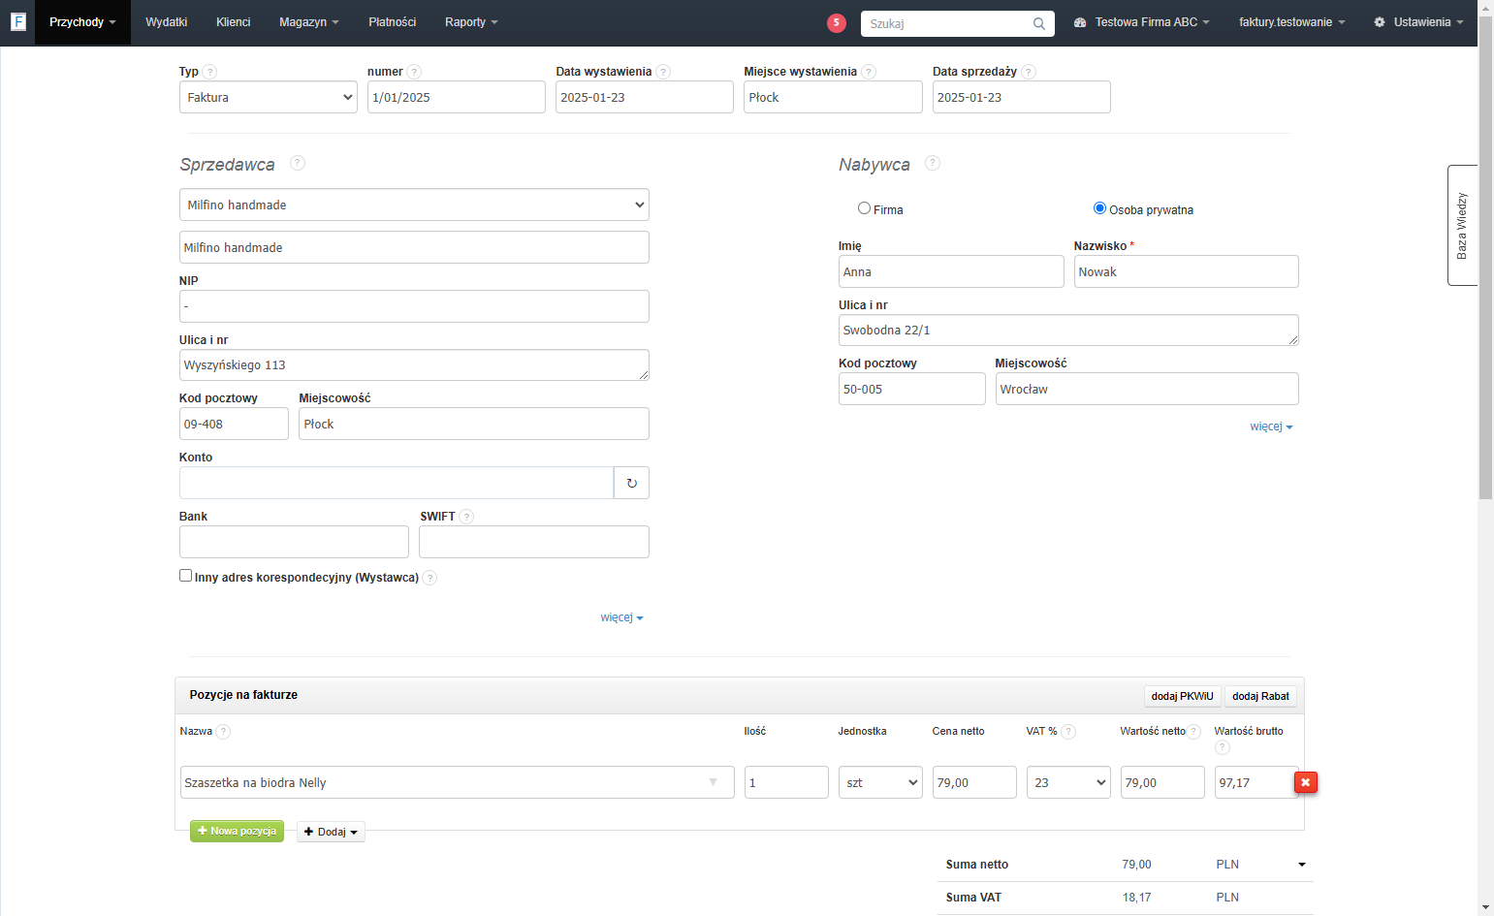Refresh the Konto bank account field

[631, 483]
